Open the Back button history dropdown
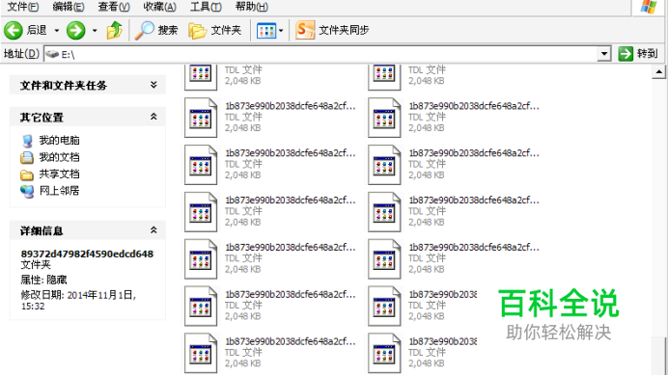The width and height of the screenshot is (668, 375). point(57,30)
